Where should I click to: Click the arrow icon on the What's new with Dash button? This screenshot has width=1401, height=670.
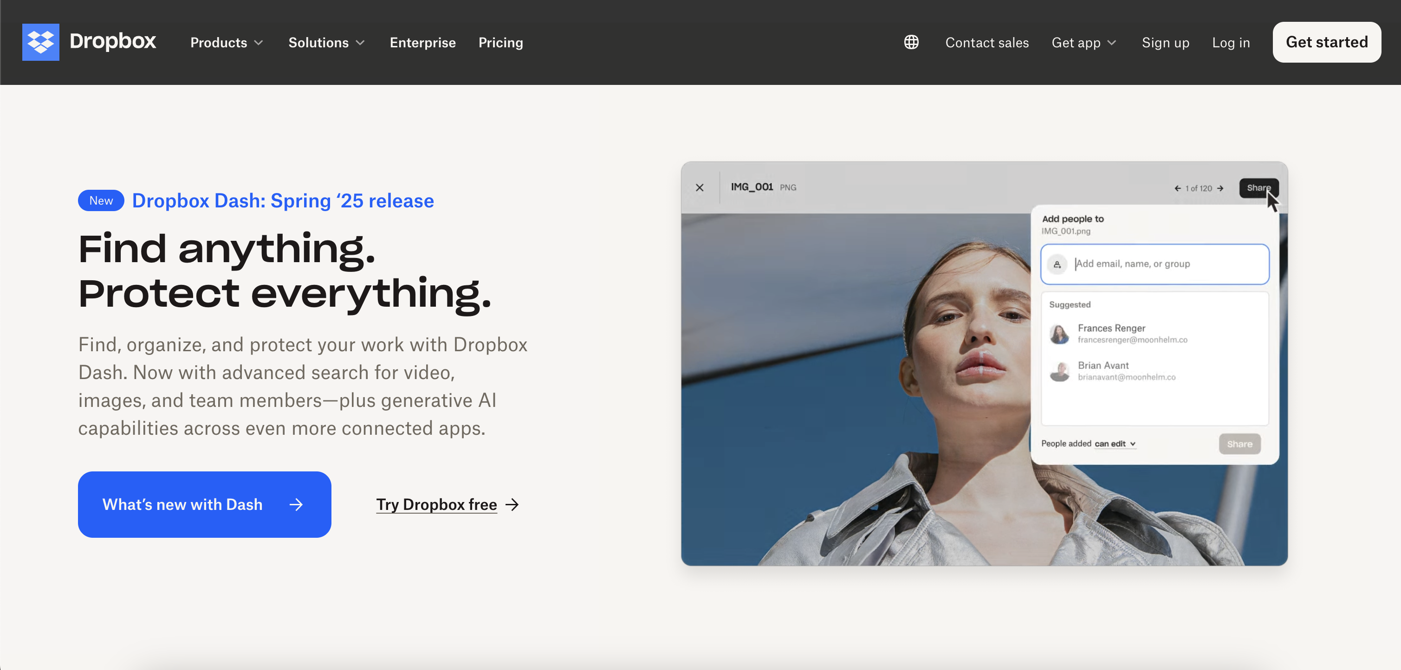(297, 504)
